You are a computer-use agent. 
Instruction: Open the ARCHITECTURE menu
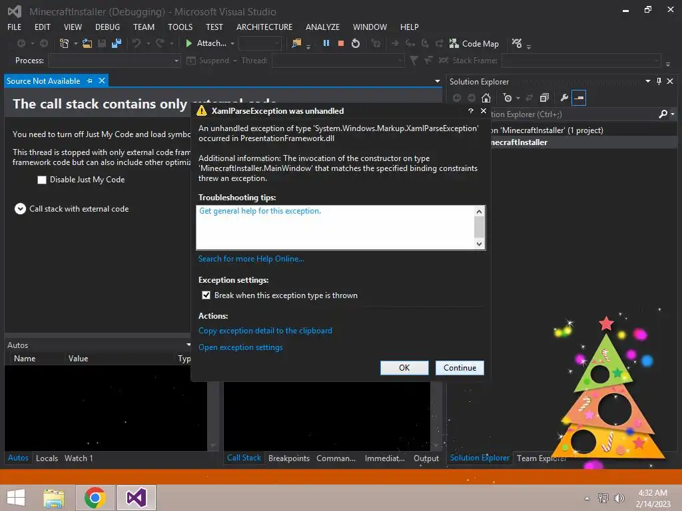(x=264, y=27)
